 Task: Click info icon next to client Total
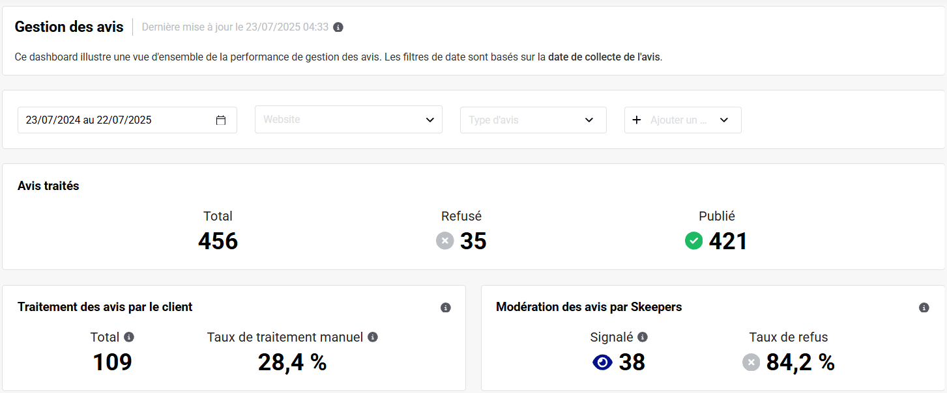[129, 337]
